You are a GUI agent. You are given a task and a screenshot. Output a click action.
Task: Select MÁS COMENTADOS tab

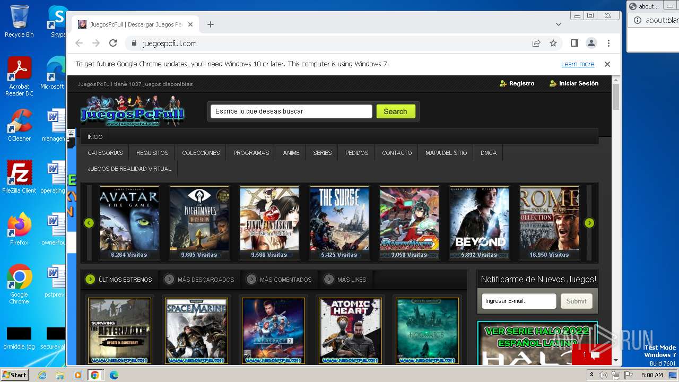(x=280, y=279)
